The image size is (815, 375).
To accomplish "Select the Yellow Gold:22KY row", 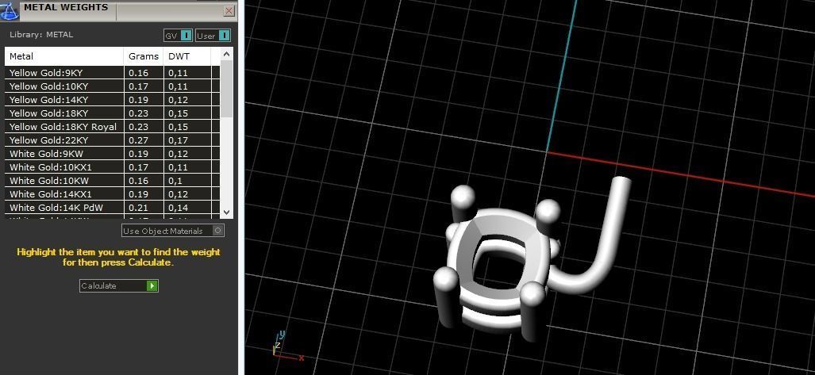I will [112, 140].
